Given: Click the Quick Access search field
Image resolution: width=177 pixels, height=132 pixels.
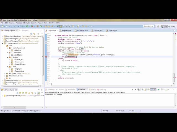Looking at the screenshot, I should click(x=148, y=26).
